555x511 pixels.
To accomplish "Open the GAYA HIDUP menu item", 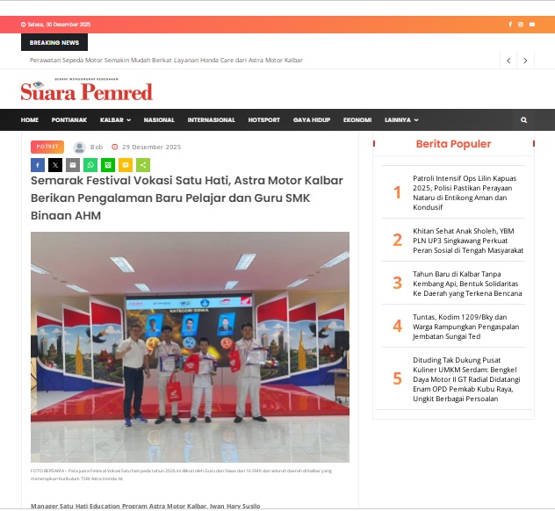I will point(312,120).
